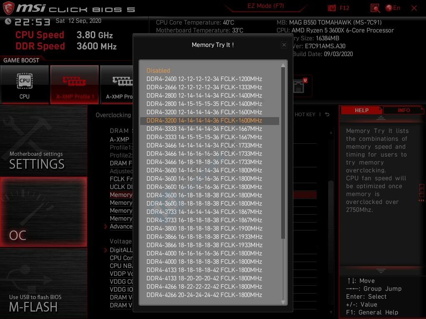This screenshot has width=426, height=319.
Task: Pick highlighted DDR4-3200 14-14-14-14-36 entry
Action: (x=210, y=121)
